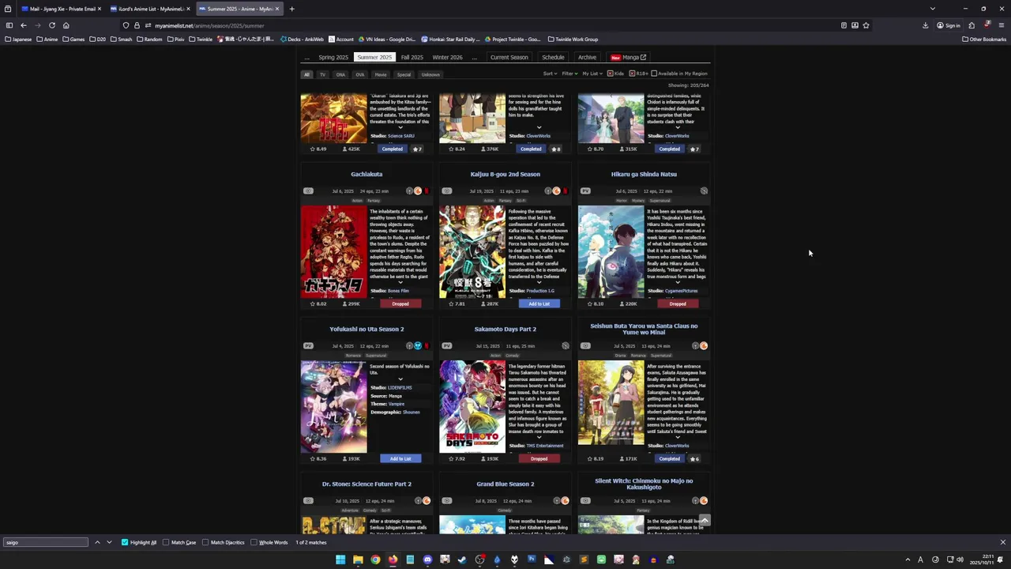Open the browser downloads icon
The height and width of the screenshot is (569, 1011).
click(925, 25)
